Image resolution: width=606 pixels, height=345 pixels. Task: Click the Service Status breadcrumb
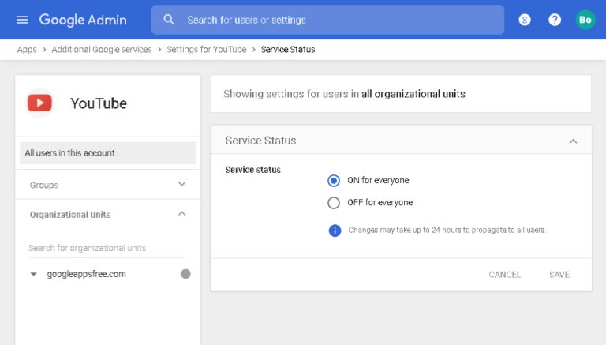(x=288, y=50)
